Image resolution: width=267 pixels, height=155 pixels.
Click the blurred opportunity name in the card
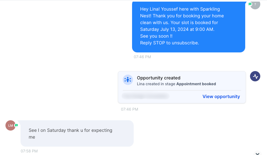(x=146, y=96)
